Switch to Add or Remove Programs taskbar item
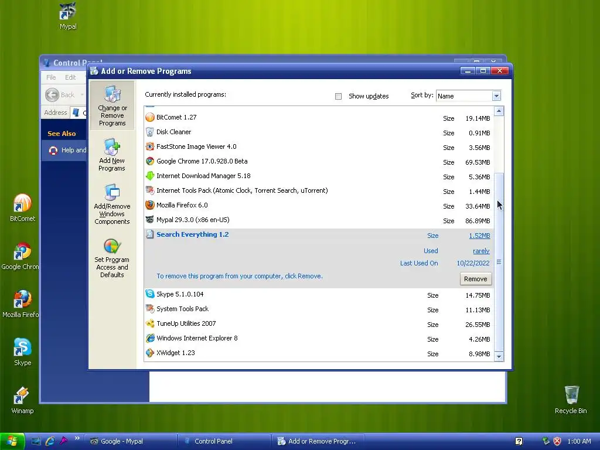Screen dimensions: 600x450 coord(318,441)
